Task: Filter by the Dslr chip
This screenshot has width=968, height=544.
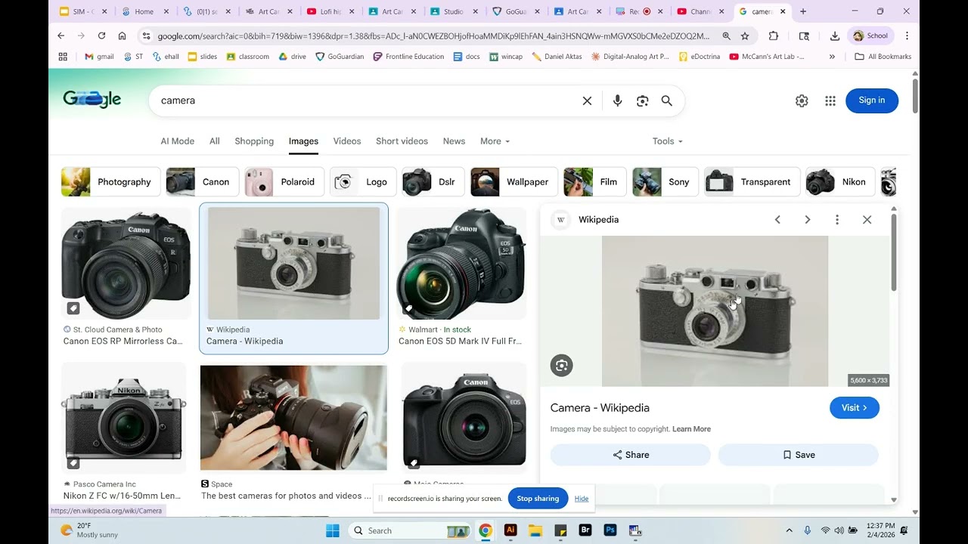Action: pyautogui.click(x=433, y=182)
